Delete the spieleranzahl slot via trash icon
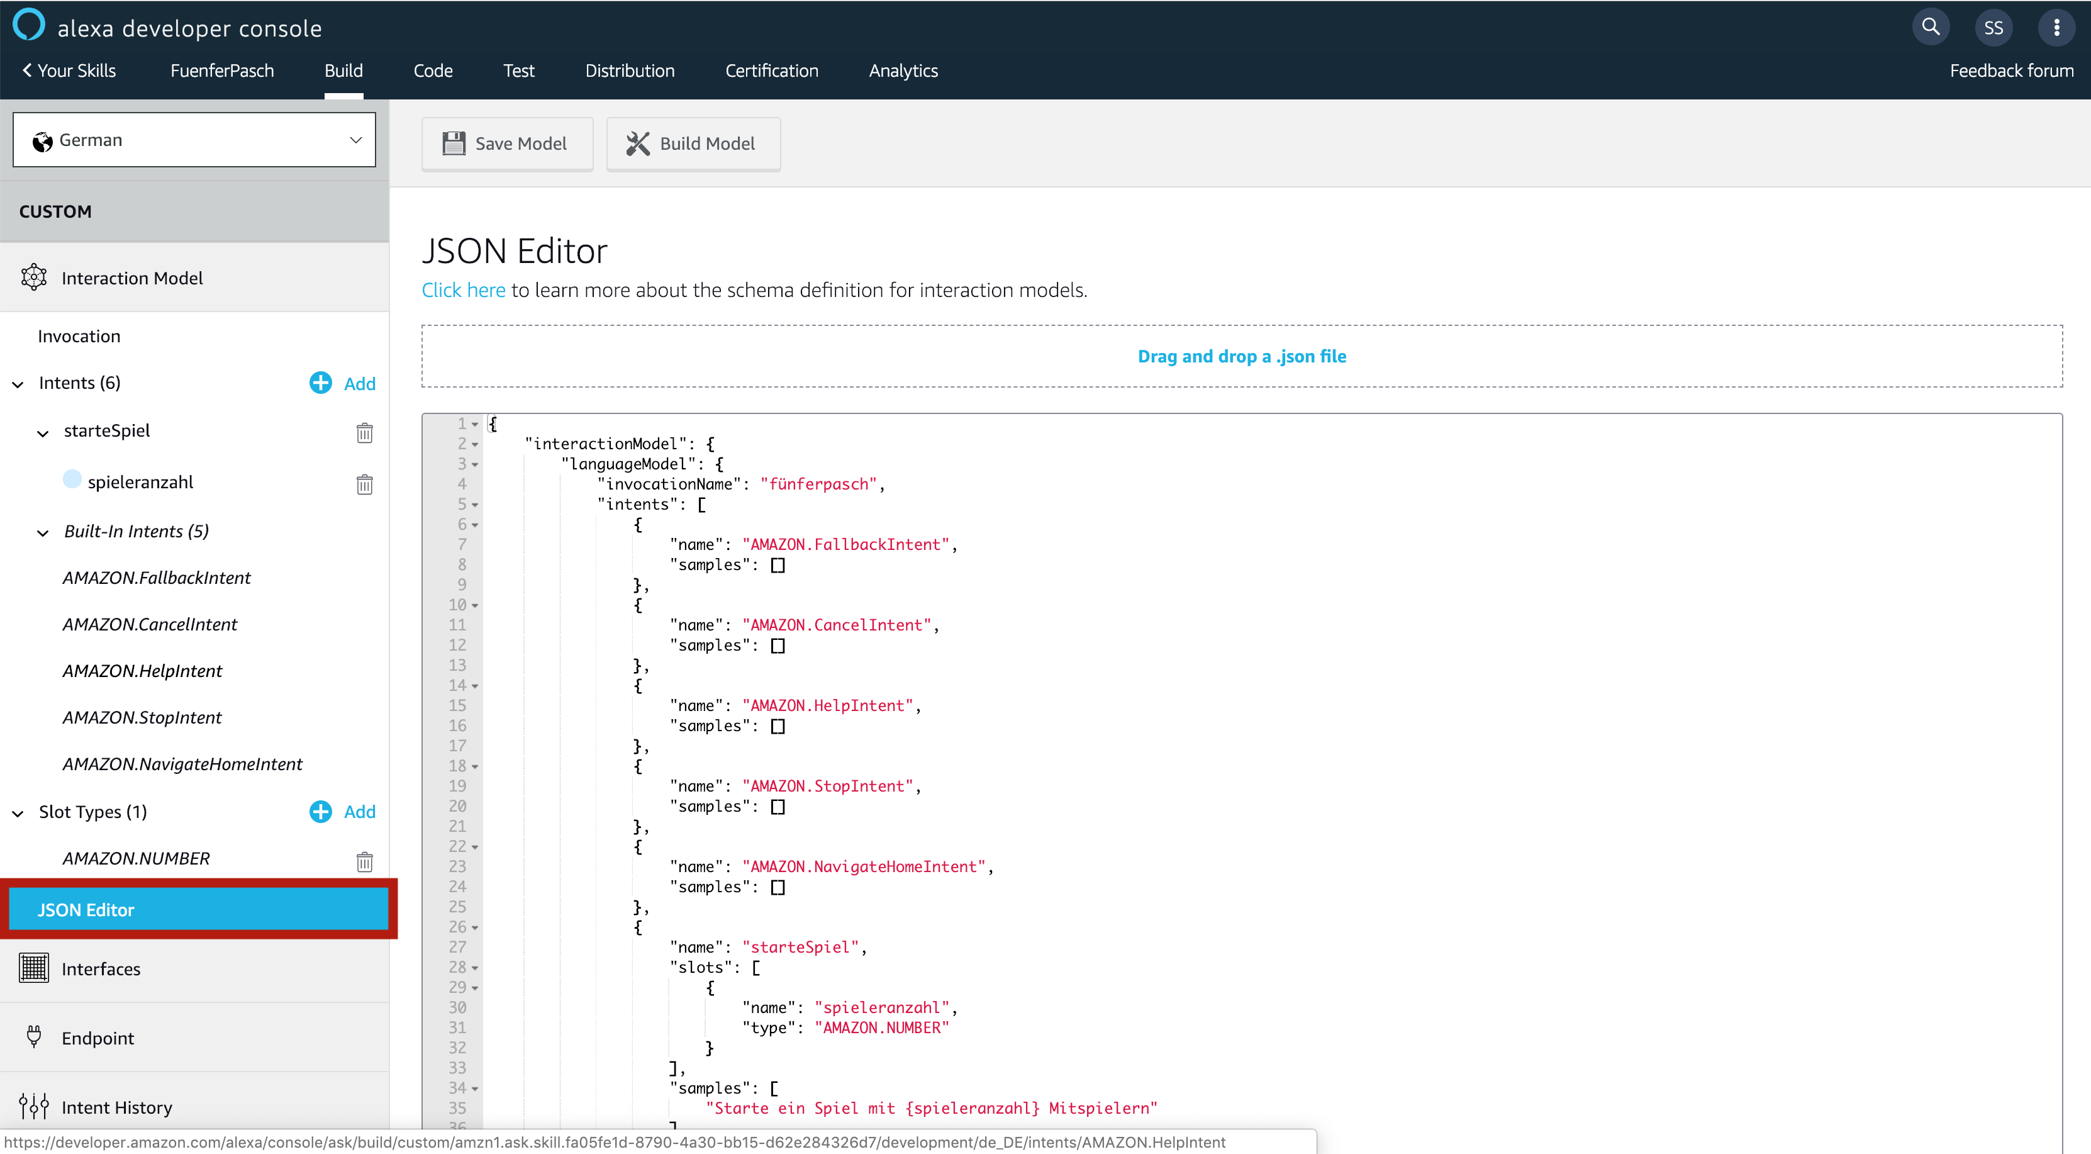This screenshot has width=2091, height=1154. [x=364, y=484]
